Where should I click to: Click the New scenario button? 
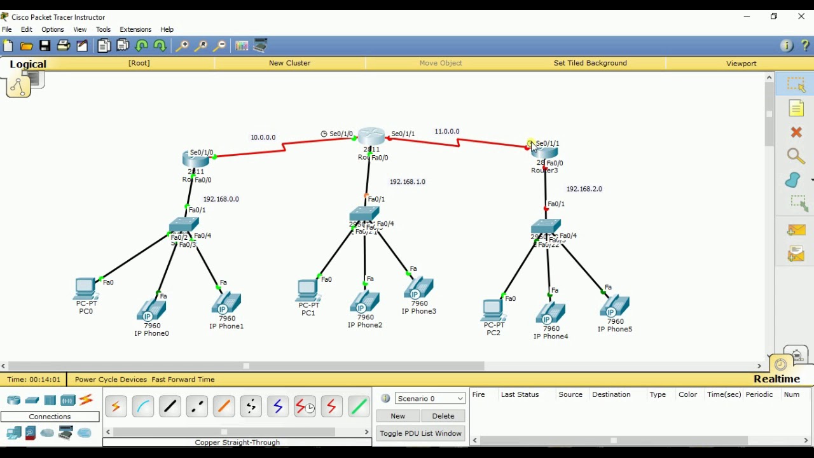[398, 416]
